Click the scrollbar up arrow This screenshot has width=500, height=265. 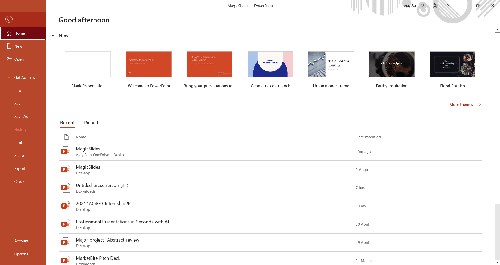[x=497, y=30]
